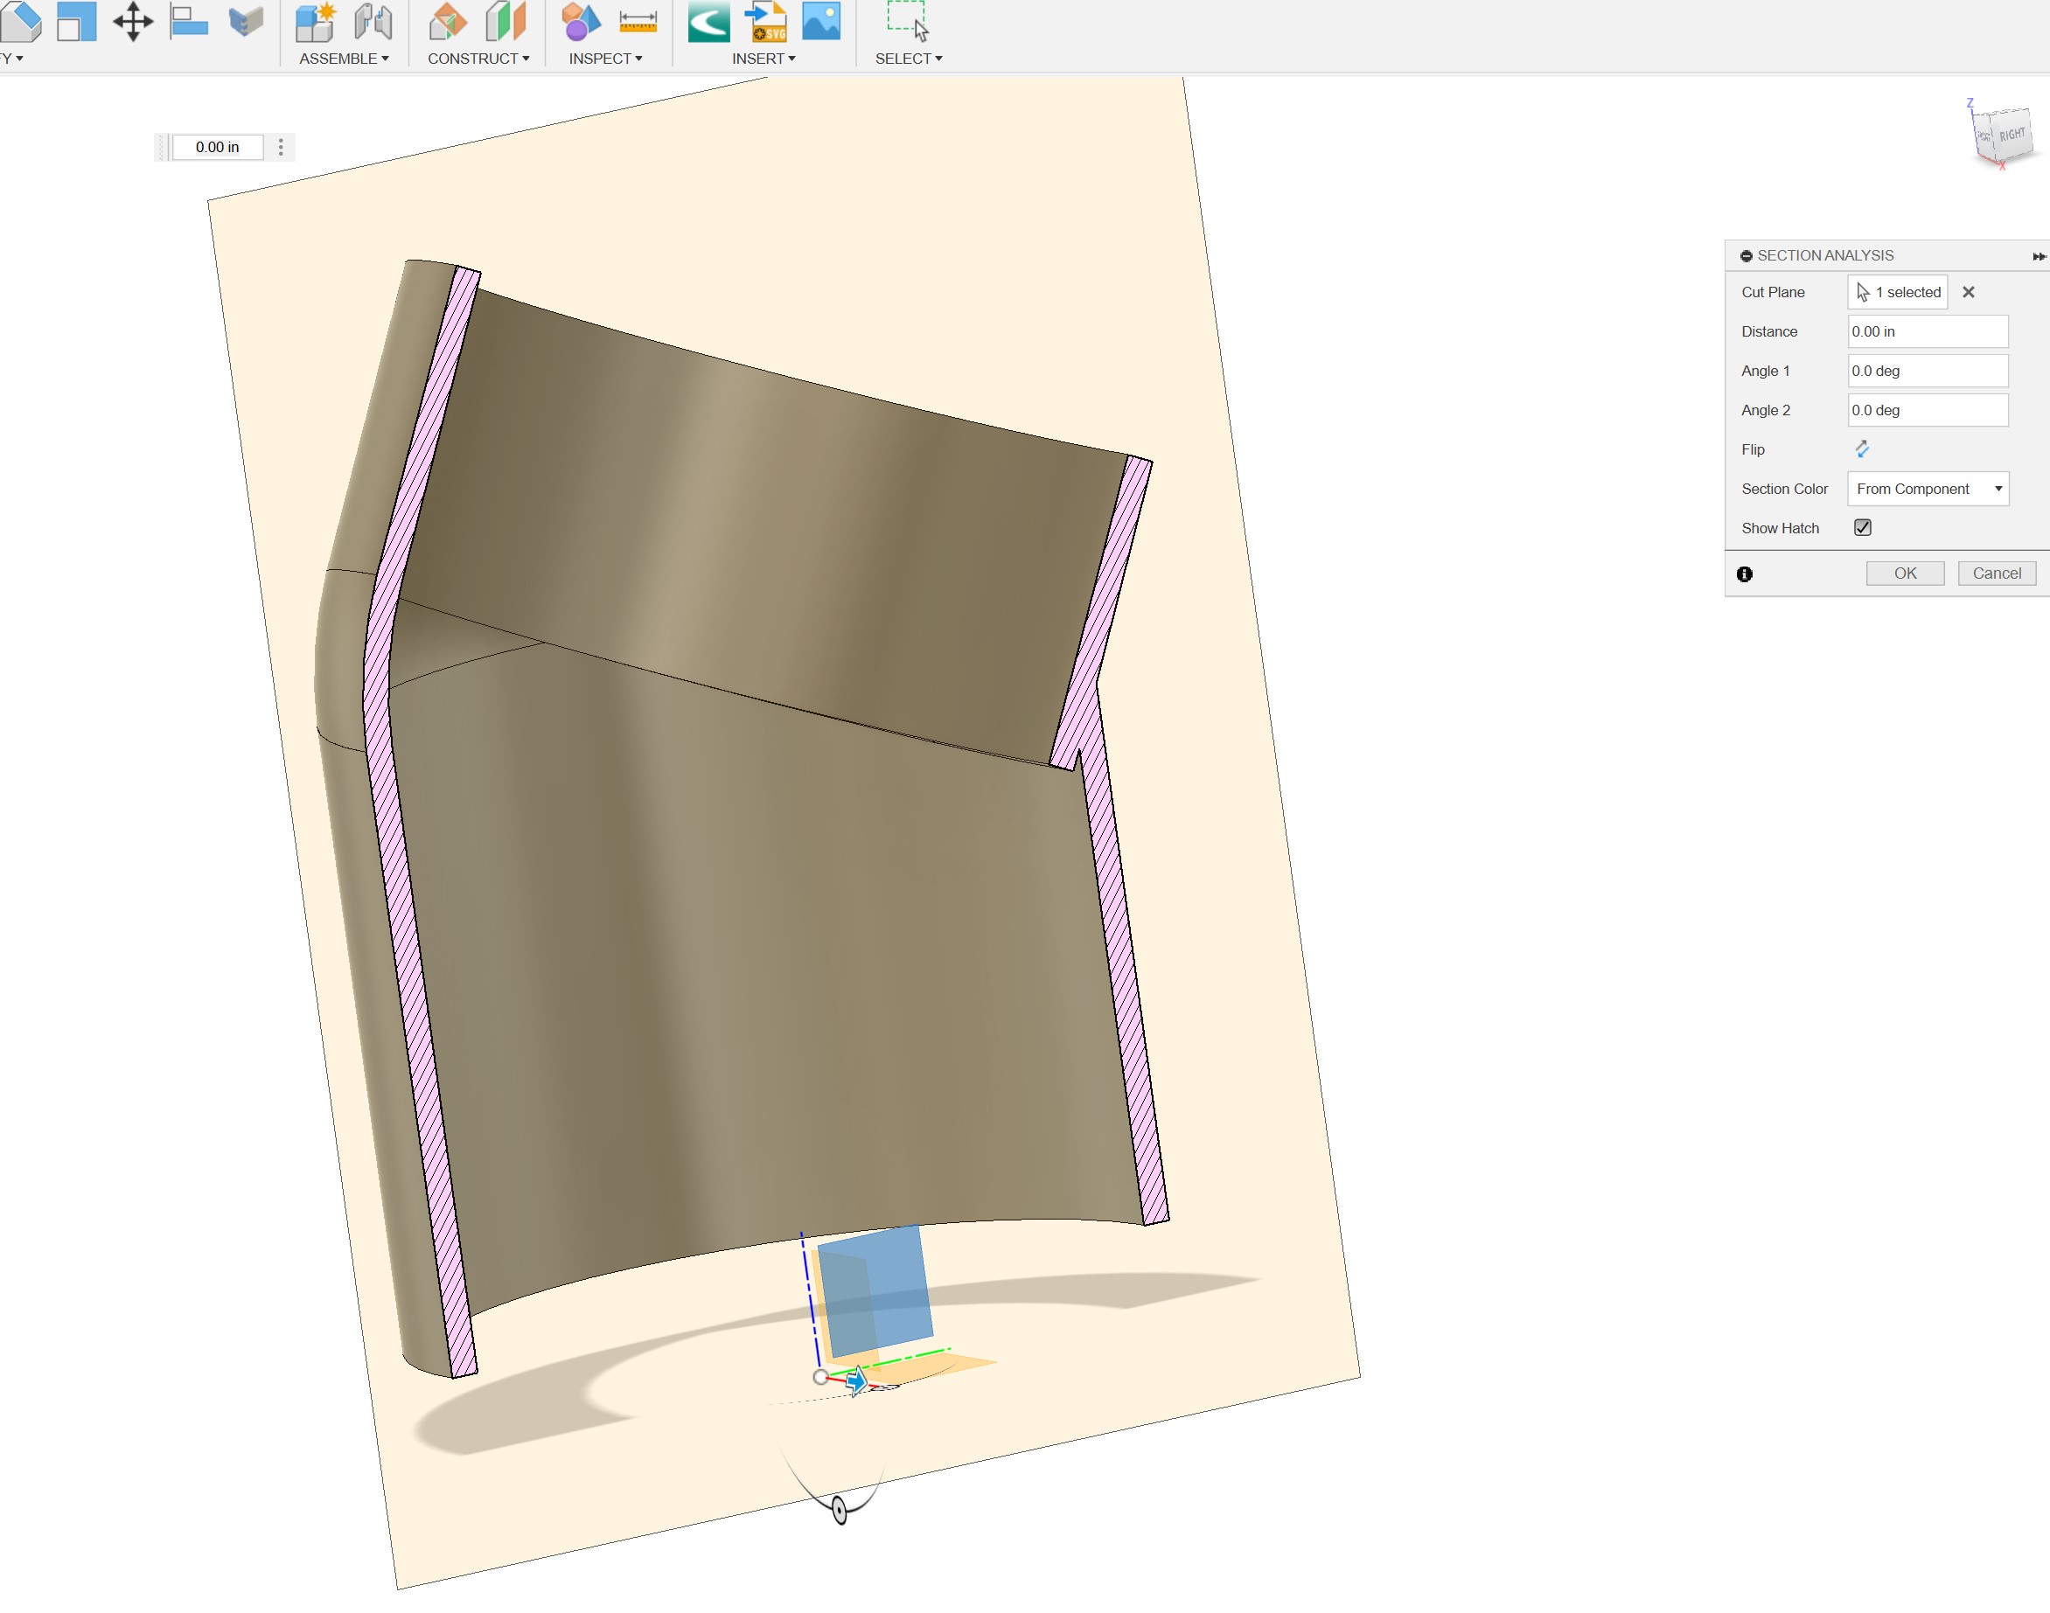Expand the CONSTRUCT dropdown menu
The image size is (2050, 1613).
coord(478,58)
